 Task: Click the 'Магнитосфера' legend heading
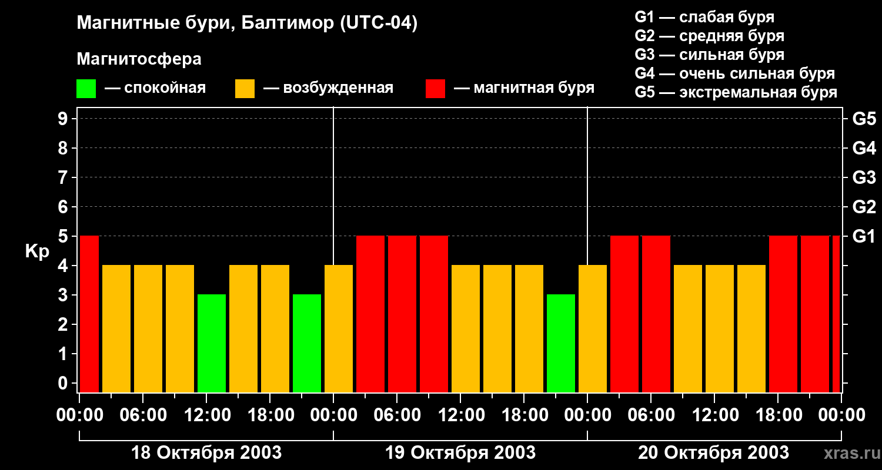click(139, 59)
